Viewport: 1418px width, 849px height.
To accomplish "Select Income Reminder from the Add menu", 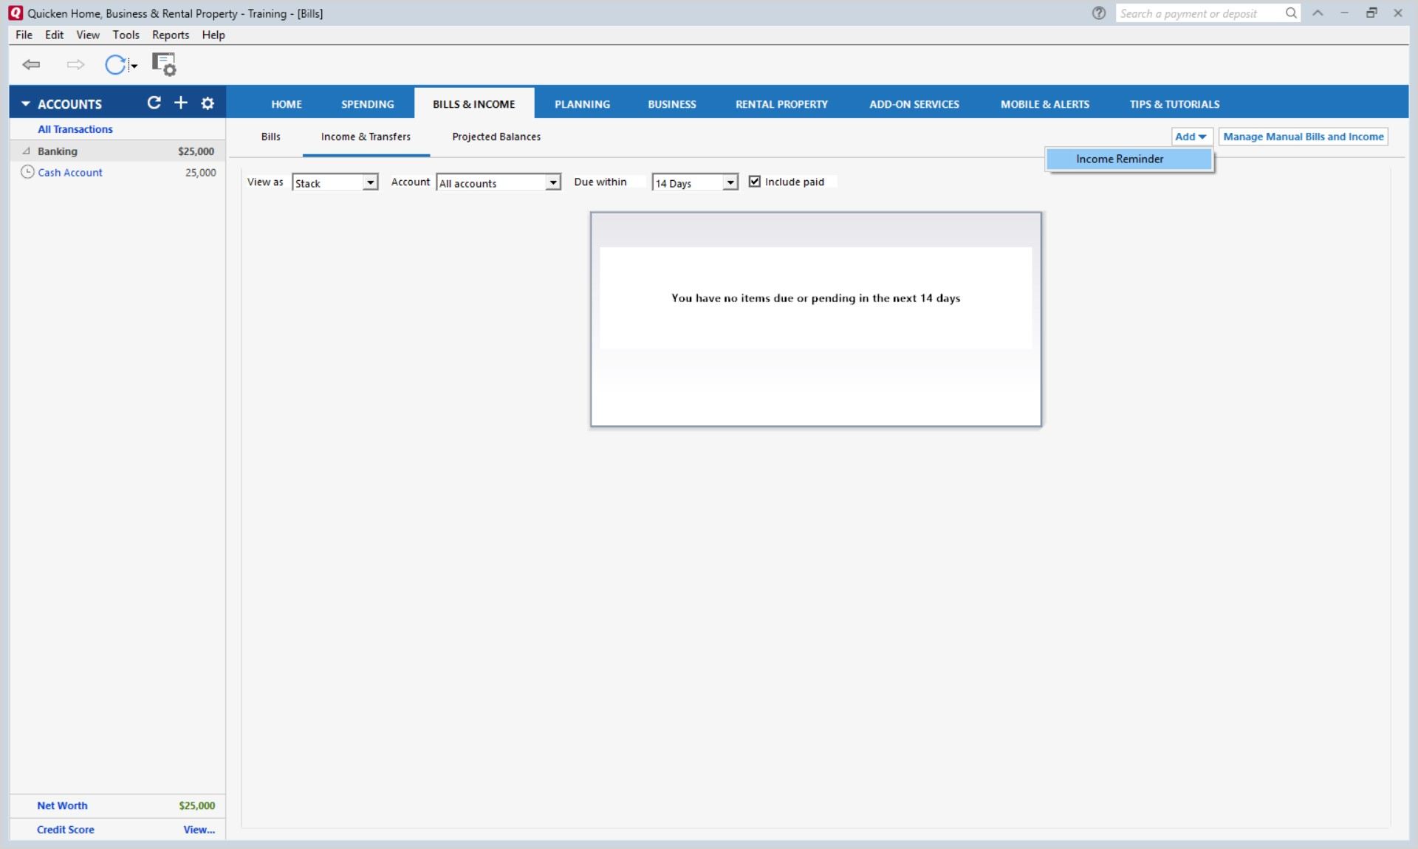I will click(1119, 159).
